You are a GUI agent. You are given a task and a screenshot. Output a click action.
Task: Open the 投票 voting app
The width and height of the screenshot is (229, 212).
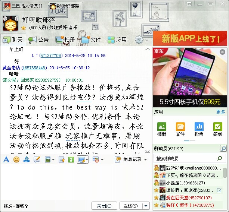199,129
